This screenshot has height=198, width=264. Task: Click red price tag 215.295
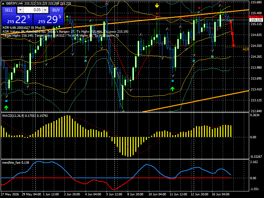click(256, 17)
